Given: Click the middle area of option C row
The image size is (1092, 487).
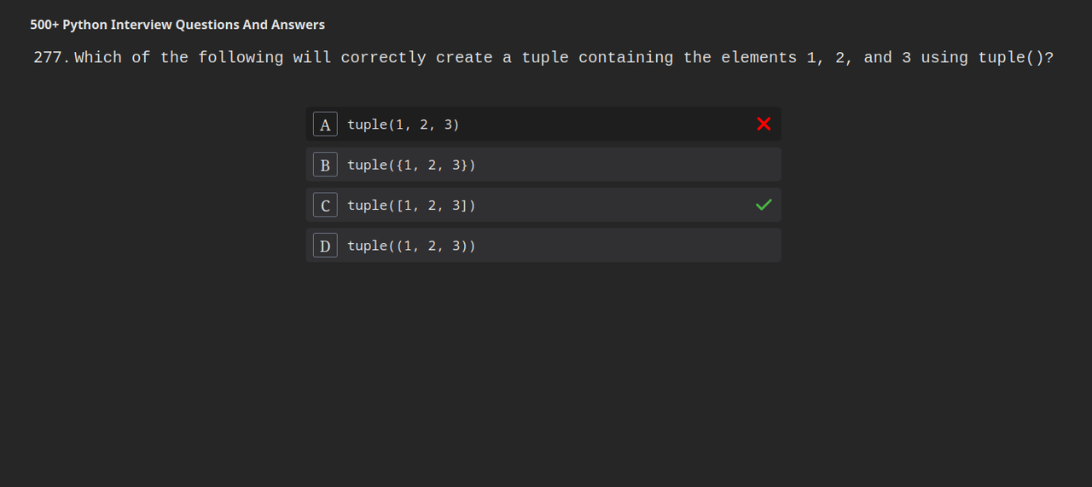Looking at the screenshot, I should pos(543,205).
